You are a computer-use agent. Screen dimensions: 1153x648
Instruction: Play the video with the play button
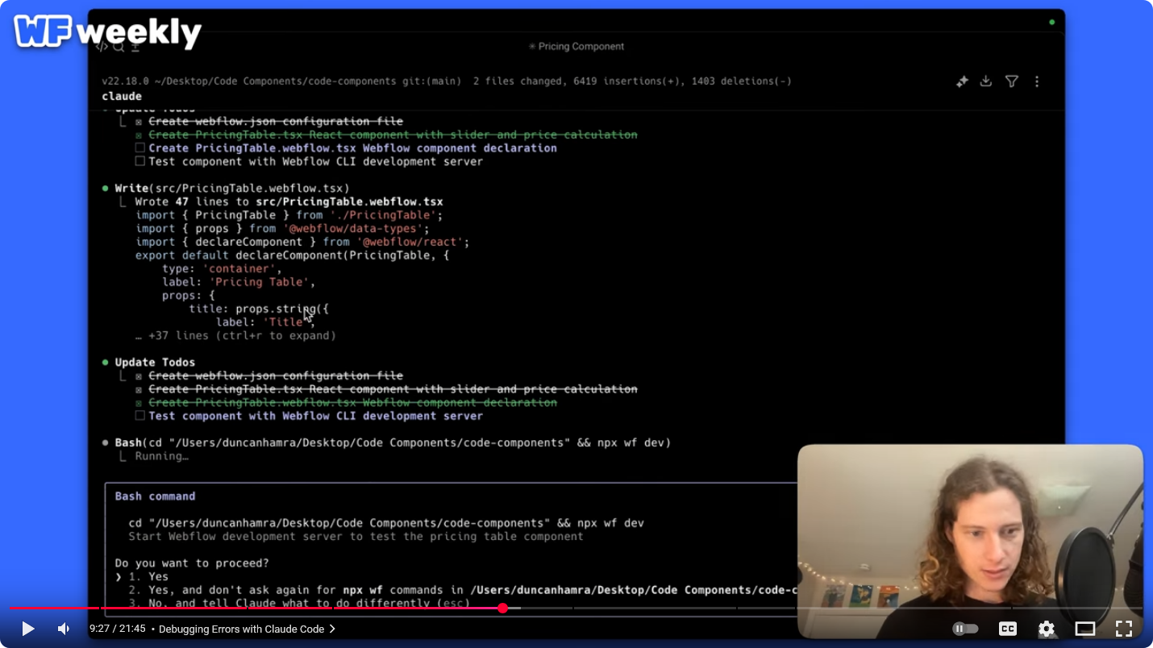(x=27, y=629)
